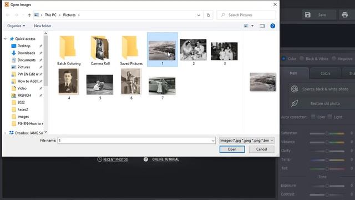Open the view options dropdown arrow

[252, 26]
